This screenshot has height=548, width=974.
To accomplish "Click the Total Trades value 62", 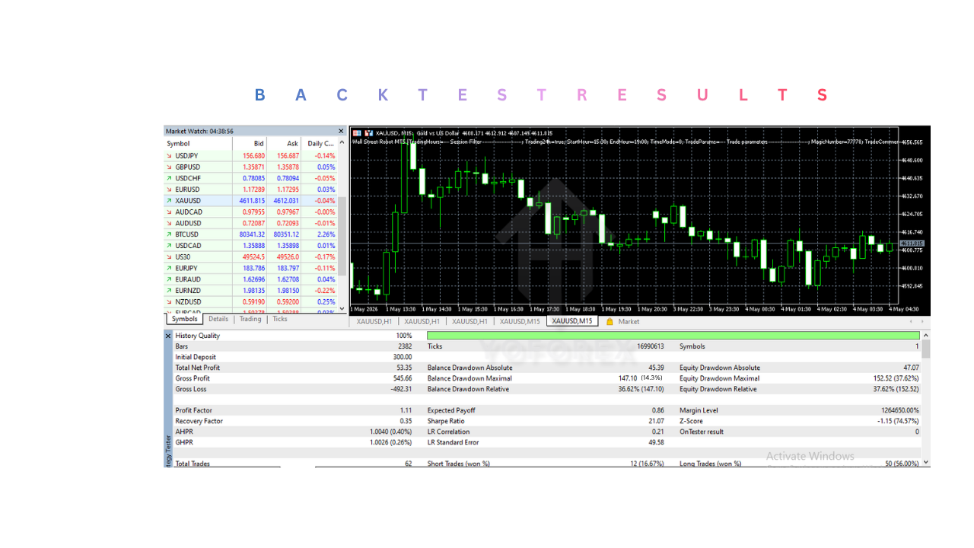I will click(x=408, y=464).
